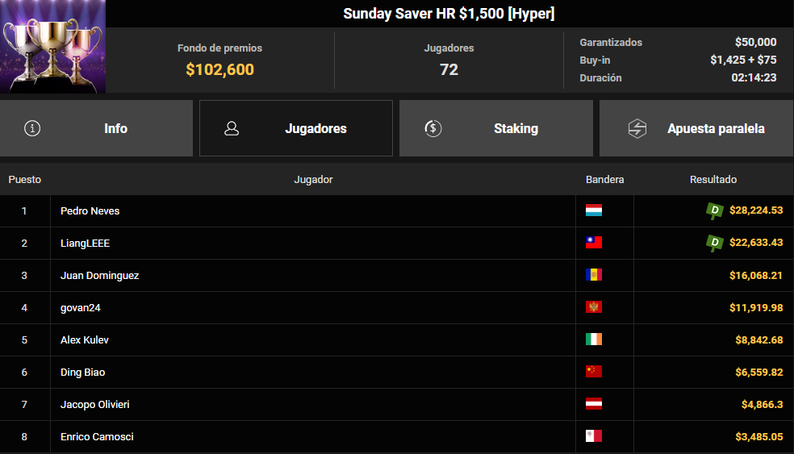The width and height of the screenshot is (794, 454).
Task: Click the person icon on Jugadores tab
Action: click(232, 128)
